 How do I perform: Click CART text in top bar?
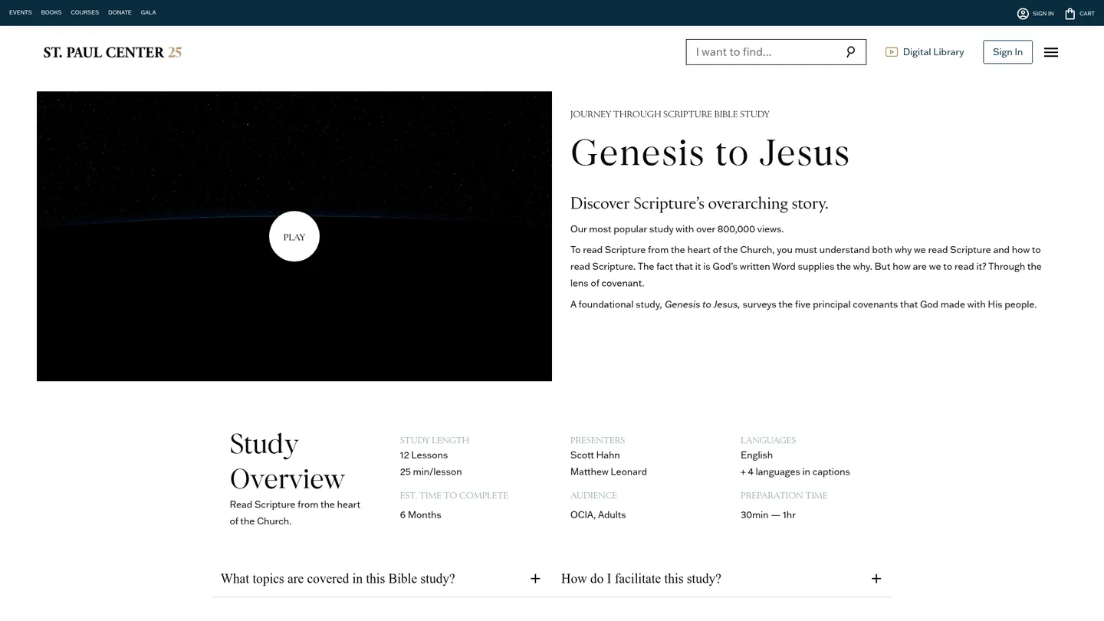click(x=1087, y=14)
